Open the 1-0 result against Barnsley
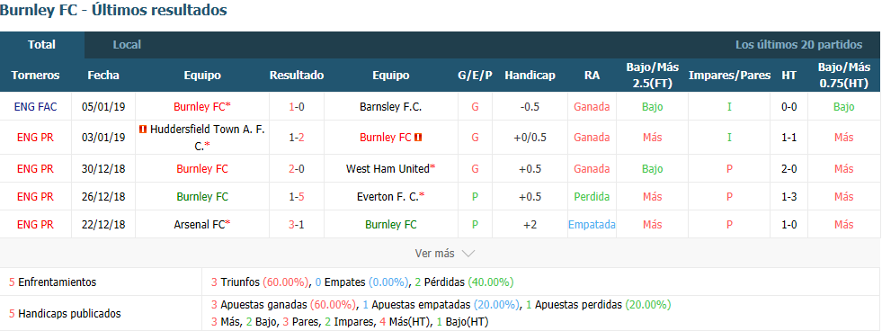This screenshot has width=882, height=331. (297, 106)
